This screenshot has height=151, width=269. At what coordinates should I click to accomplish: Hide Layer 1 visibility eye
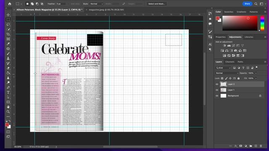click(x=217, y=90)
